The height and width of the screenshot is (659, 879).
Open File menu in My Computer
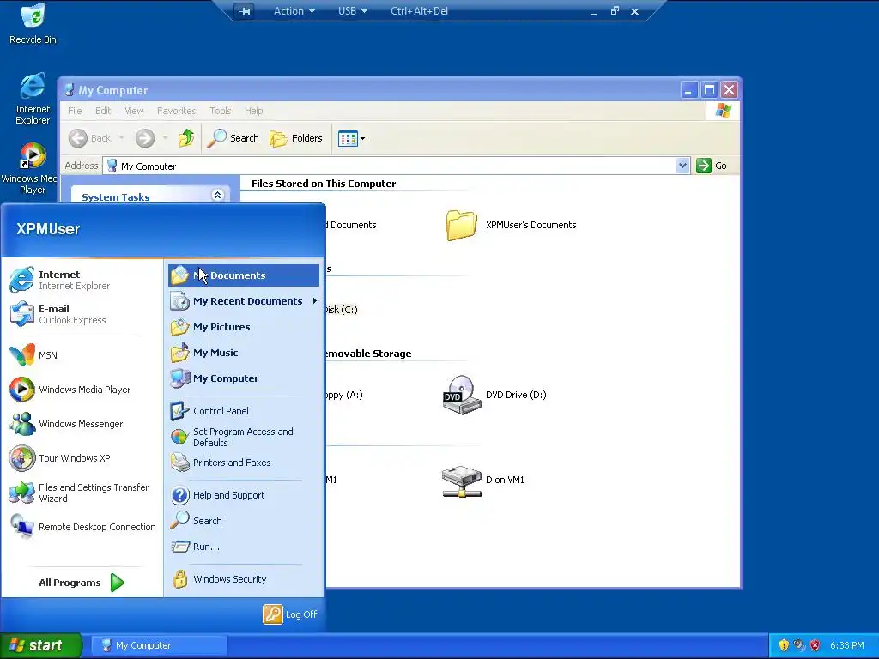tap(75, 111)
